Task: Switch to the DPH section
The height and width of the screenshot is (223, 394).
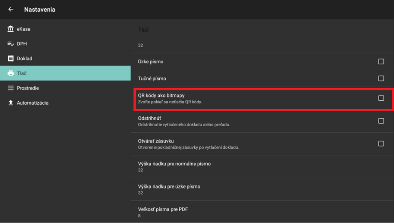Action: coord(22,44)
